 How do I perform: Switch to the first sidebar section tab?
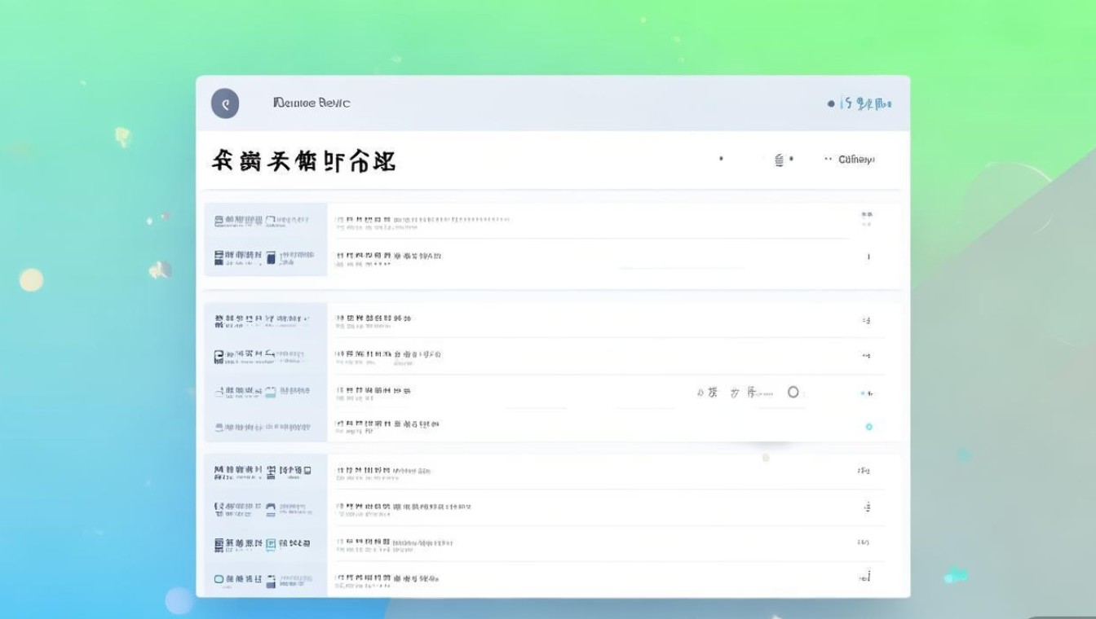(x=265, y=236)
